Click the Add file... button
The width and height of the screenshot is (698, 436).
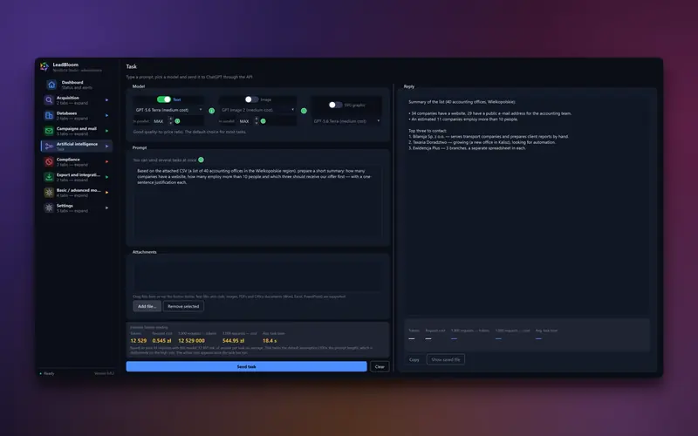147,306
